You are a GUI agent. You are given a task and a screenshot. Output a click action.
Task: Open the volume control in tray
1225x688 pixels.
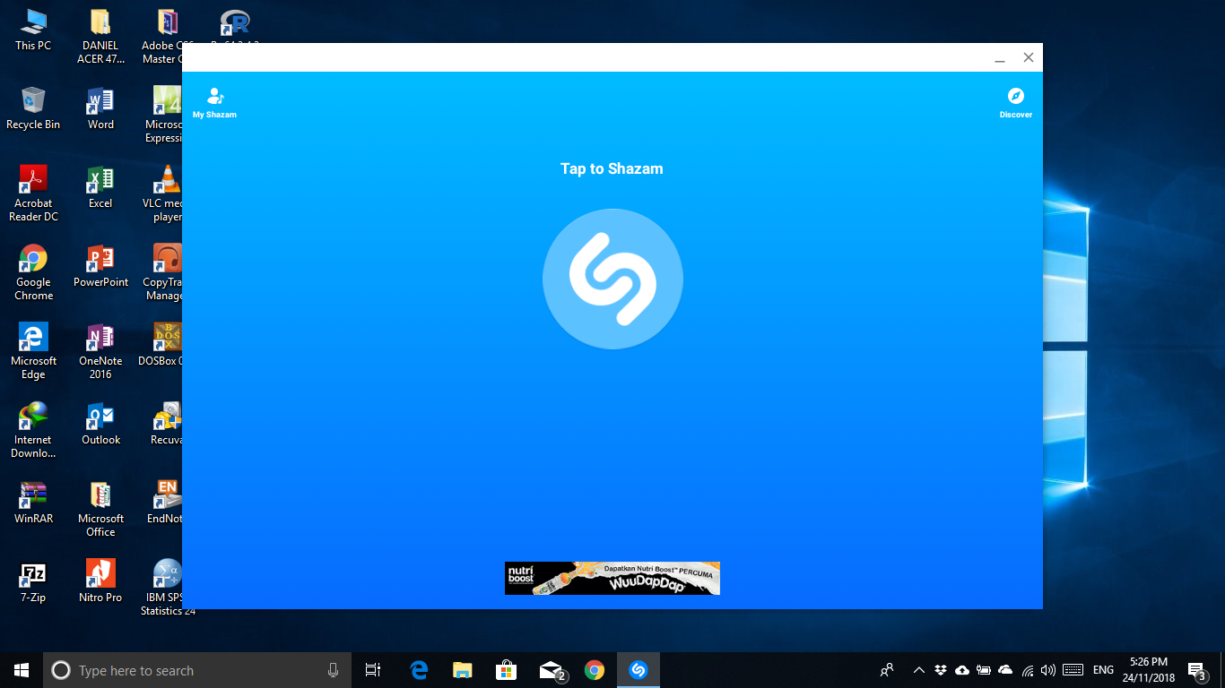pyautogui.click(x=1048, y=670)
